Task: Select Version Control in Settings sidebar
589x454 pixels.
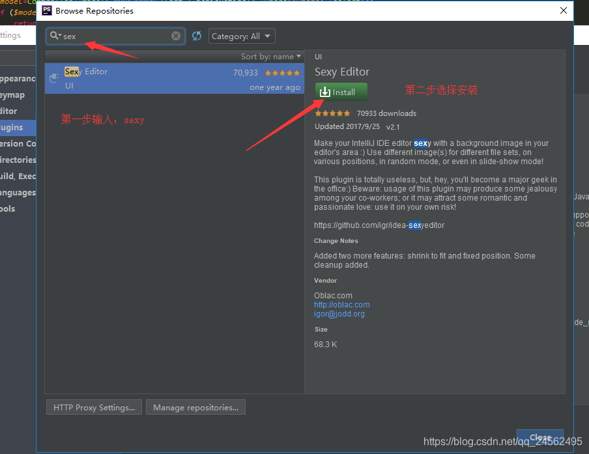Action: coord(18,144)
